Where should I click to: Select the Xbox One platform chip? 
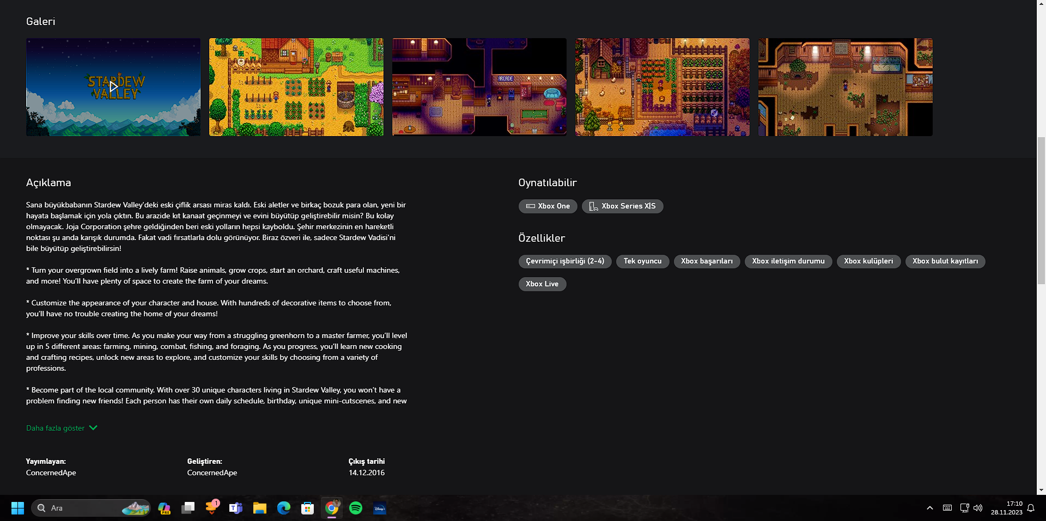548,206
